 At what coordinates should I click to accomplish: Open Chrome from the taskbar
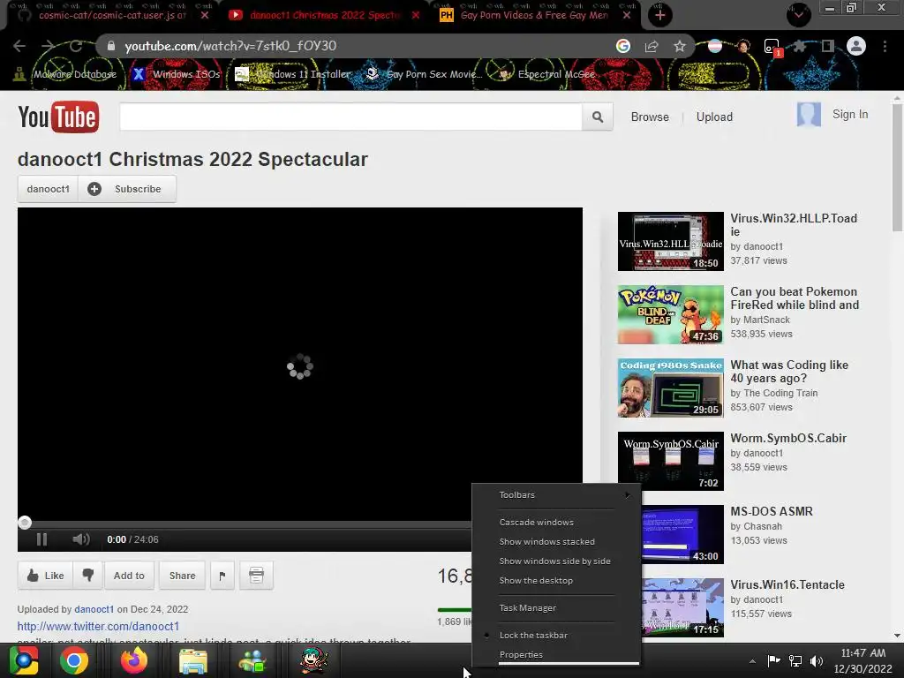click(74, 660)
